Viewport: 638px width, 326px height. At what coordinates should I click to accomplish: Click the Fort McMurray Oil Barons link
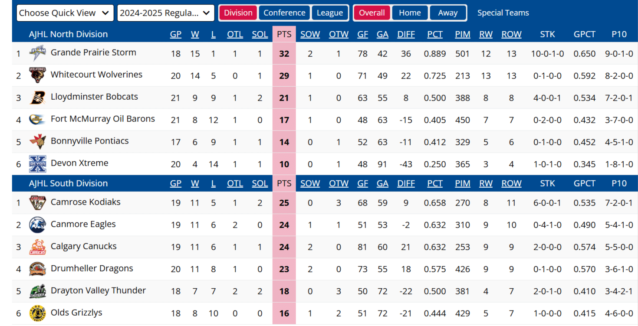[x=102, y=119]
